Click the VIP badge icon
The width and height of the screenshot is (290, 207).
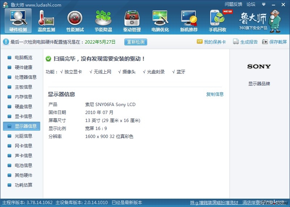pyautogui.click(x=200, y=41)
